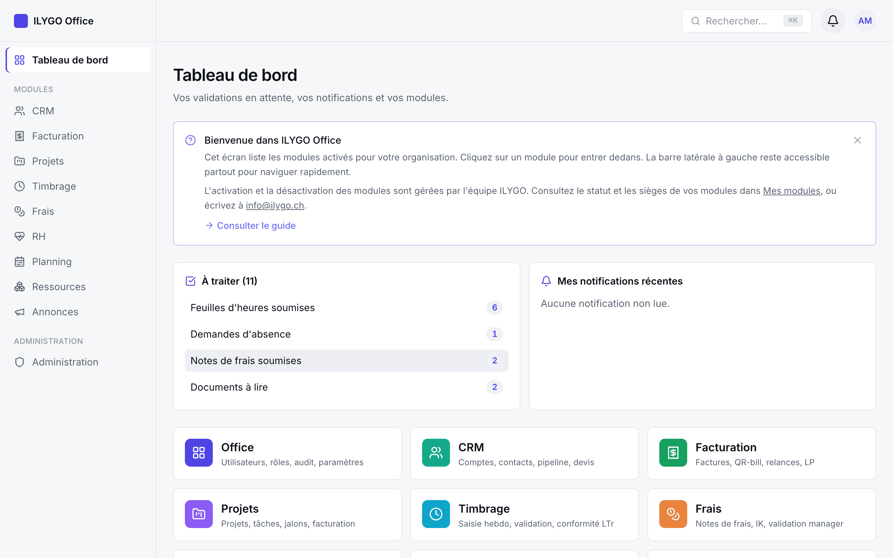Click "Saisie hebdo, validation, conformité LTr" description

click(536, 524)
